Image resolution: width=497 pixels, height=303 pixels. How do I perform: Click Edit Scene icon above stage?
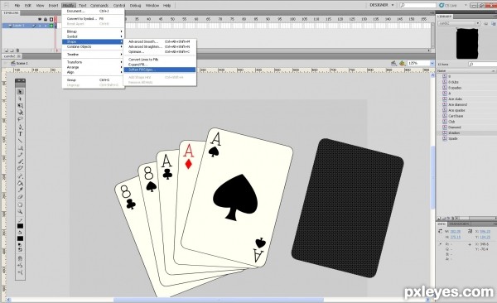click(x=393, y=64)
